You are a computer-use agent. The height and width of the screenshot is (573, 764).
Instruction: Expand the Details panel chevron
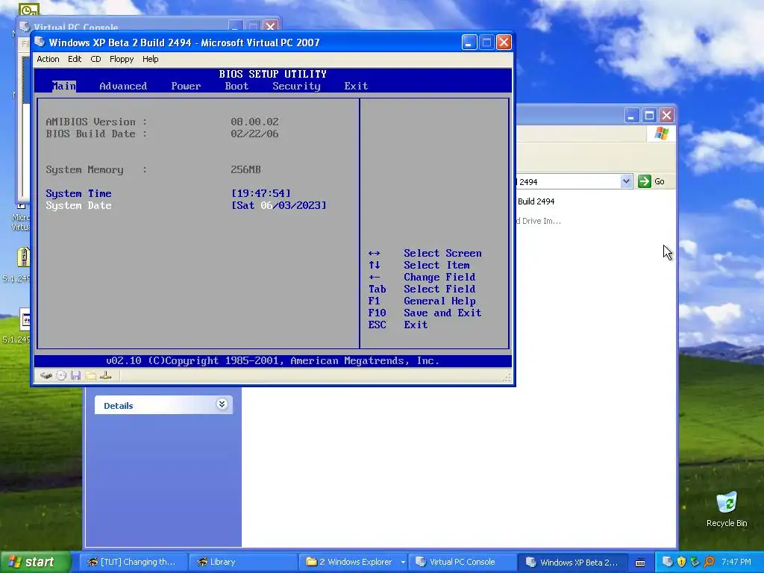(222, 404)
